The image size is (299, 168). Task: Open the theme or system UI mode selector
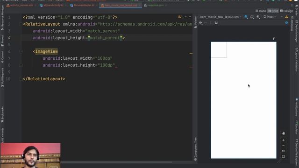click(258, 17)
